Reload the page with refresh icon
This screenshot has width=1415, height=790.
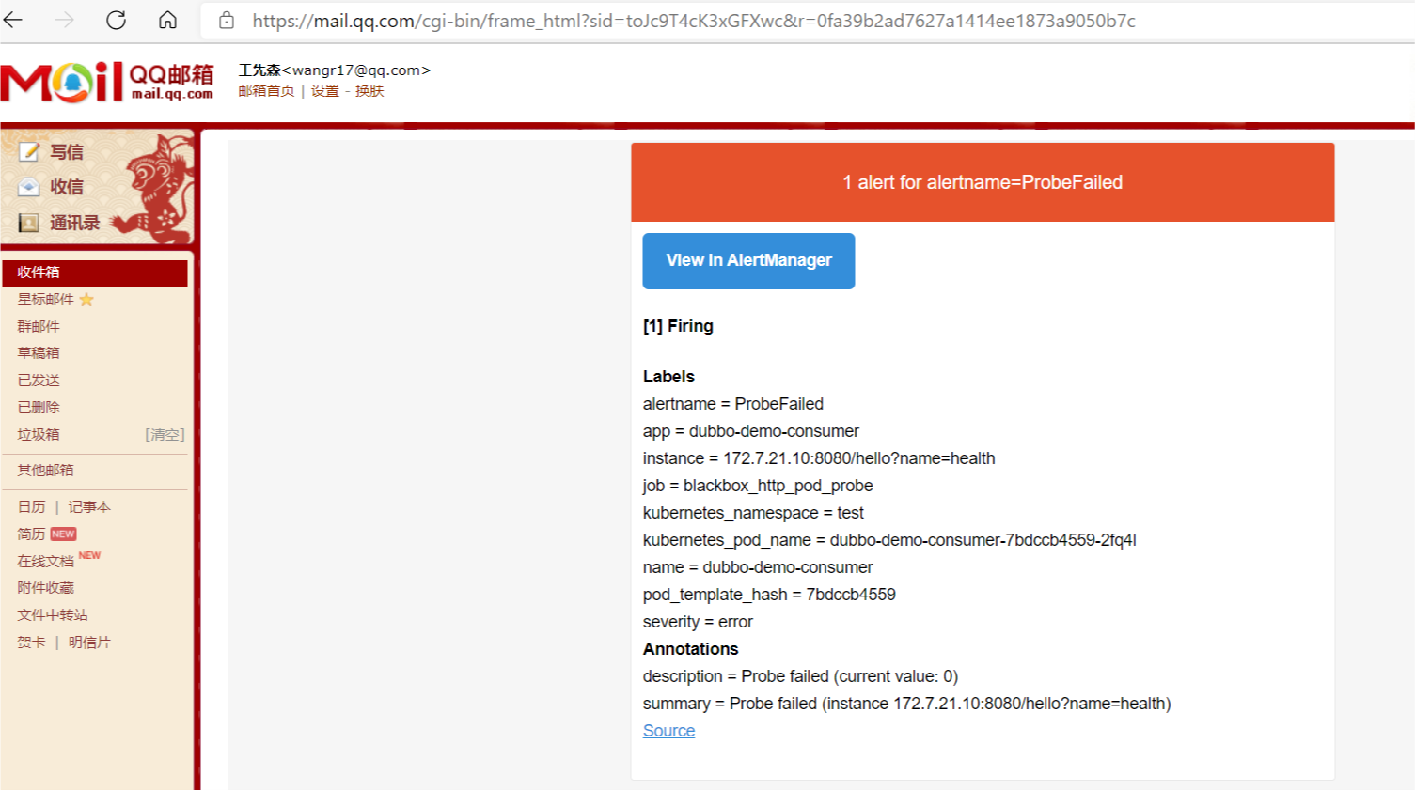116,20
